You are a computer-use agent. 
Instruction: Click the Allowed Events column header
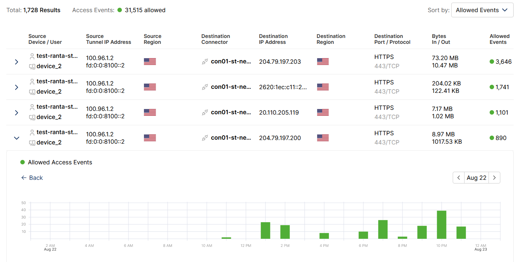pos(499,39)
